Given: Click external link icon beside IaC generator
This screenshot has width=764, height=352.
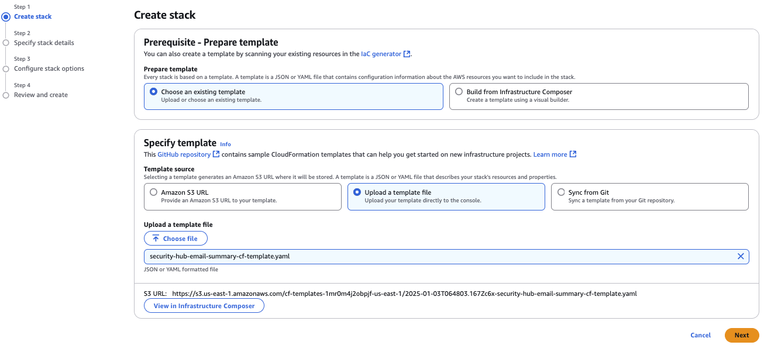Looking at the screenshot, I should point(407,53).
